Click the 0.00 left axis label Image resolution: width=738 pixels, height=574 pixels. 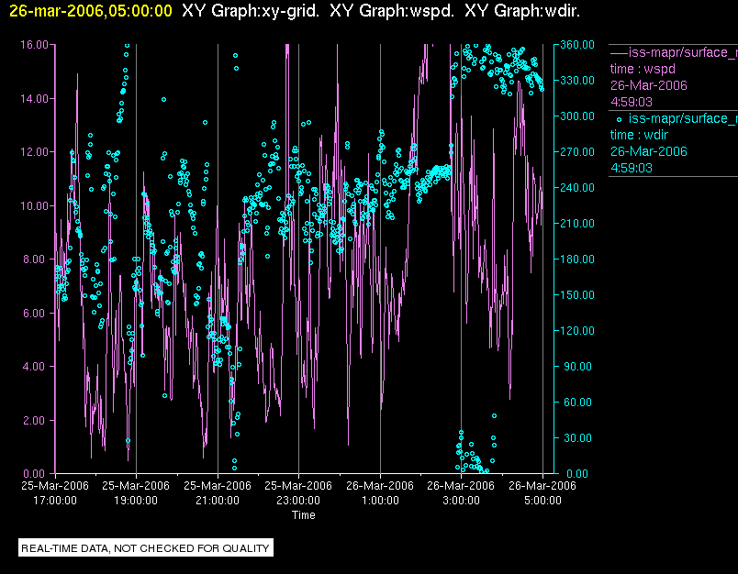coord(36,474)
